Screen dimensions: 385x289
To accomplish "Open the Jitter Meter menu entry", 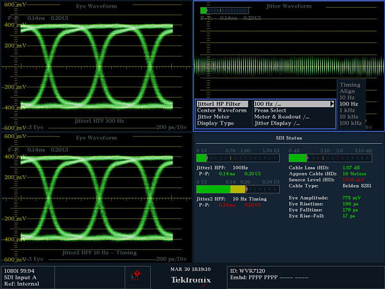I will pos(212,116).
